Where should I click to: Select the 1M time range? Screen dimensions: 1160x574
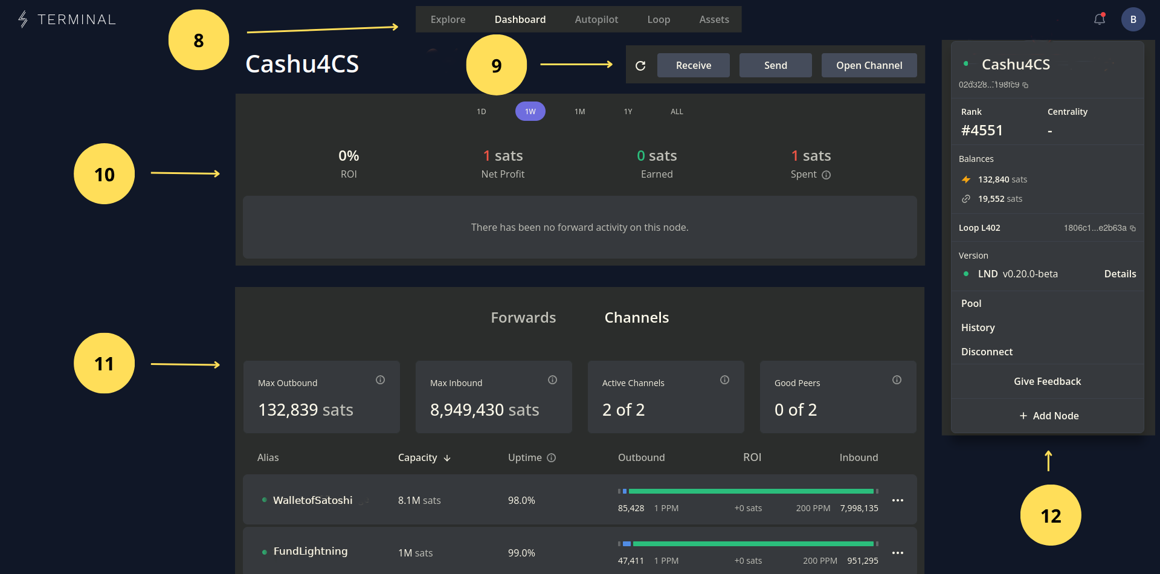(579, 111)
